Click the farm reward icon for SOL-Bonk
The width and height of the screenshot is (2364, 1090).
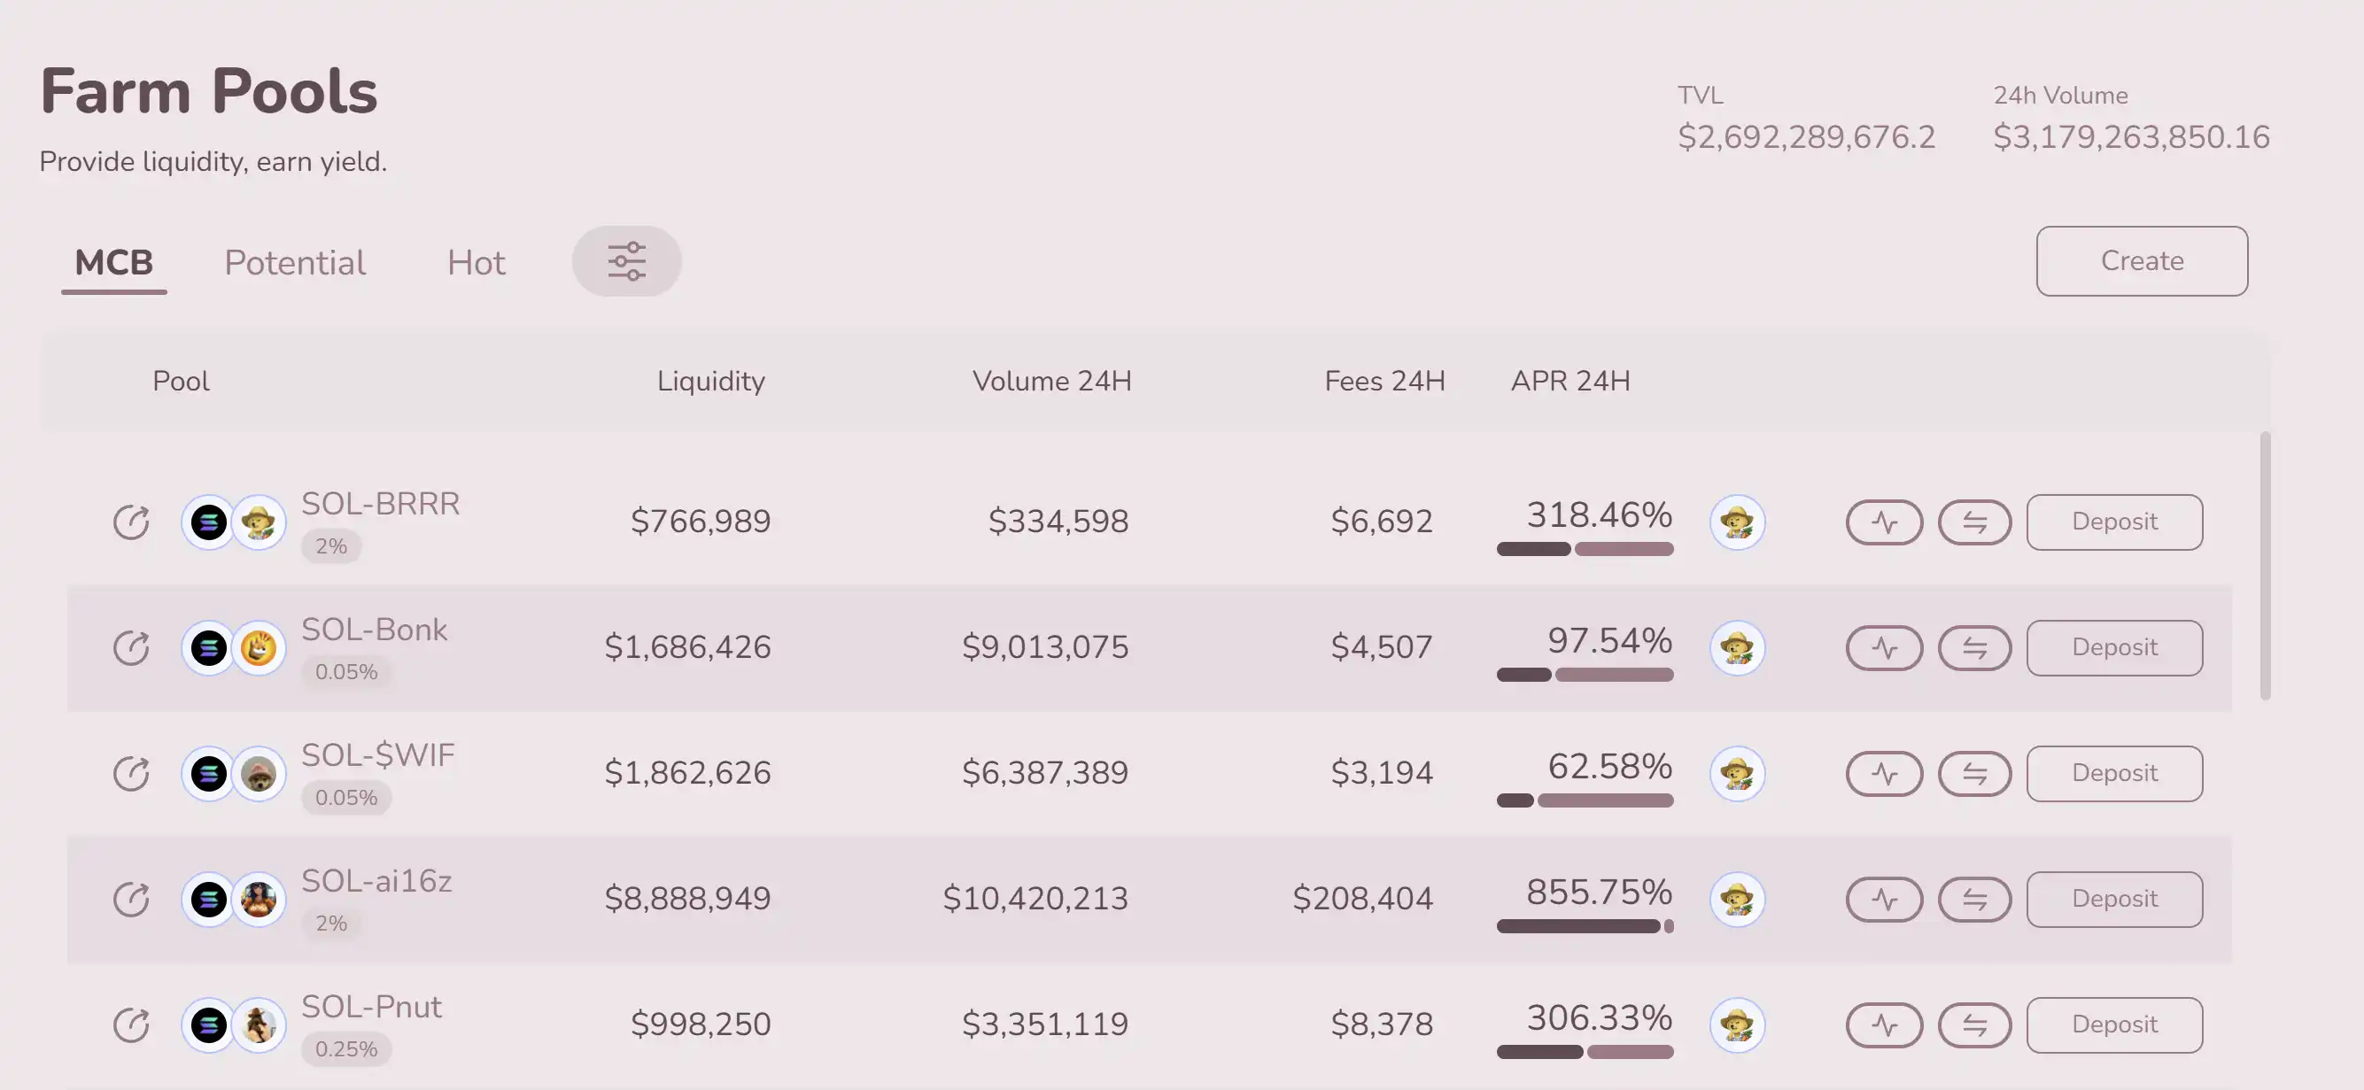[x=1737, y=648]
